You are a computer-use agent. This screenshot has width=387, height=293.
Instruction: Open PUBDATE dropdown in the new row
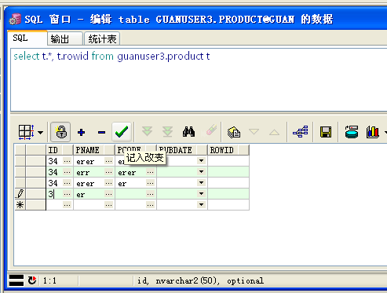[x=202, y=205]
